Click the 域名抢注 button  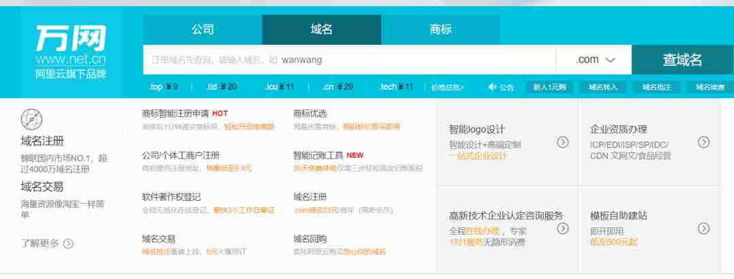point(657,86)
